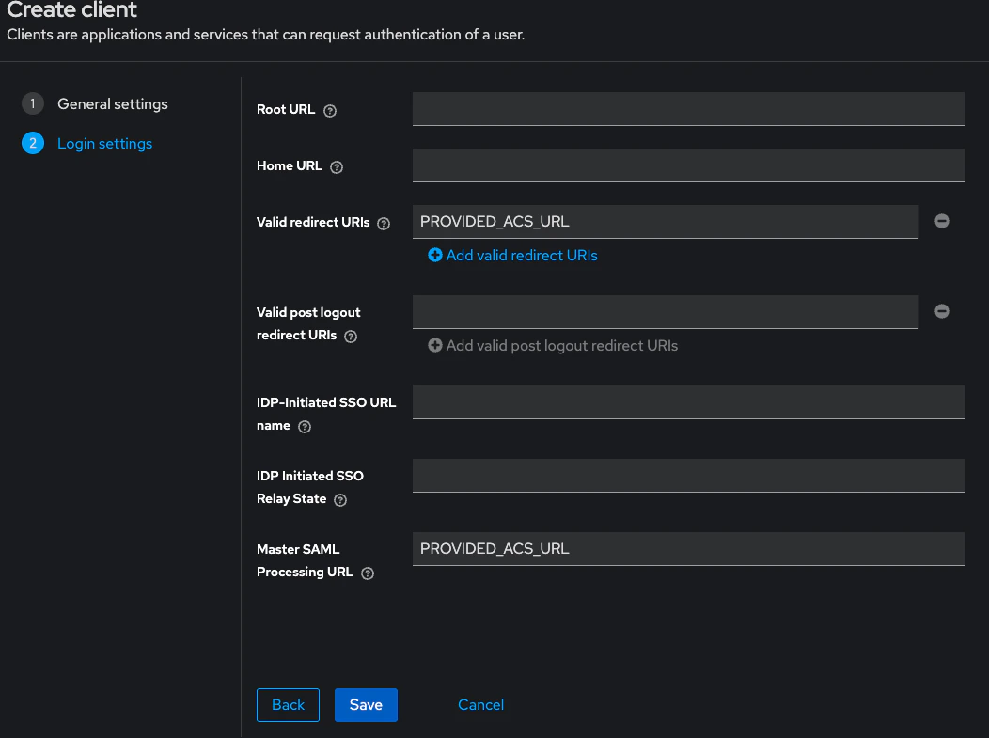Open help for Valid post logout redirect URIs
The height and width of the screenshot is (738, 989).
(x=350, y=337)
